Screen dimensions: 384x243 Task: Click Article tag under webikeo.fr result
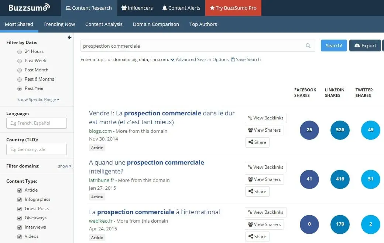tap(97, 237)
